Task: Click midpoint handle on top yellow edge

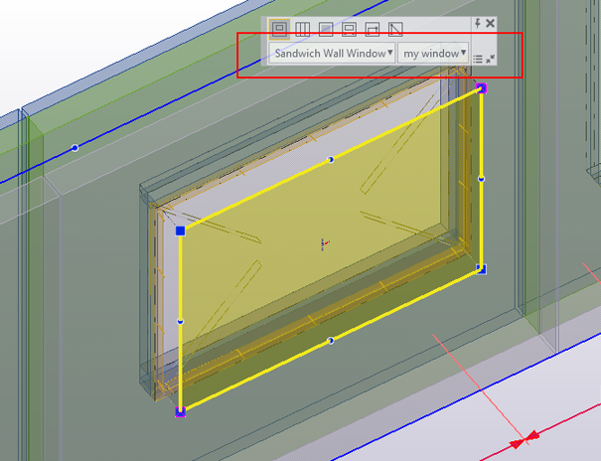Action: click(331, 159)
